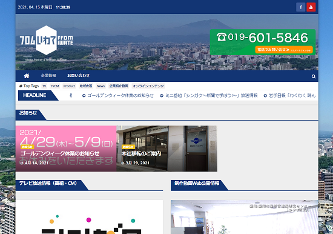333x234 pixels.
Task: Go to home via house icon
Action: (x=27, y=76)
